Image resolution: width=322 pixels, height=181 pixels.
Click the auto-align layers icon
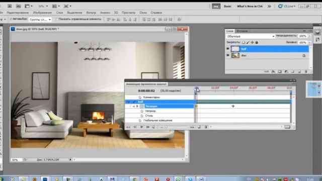click(179, 19)
